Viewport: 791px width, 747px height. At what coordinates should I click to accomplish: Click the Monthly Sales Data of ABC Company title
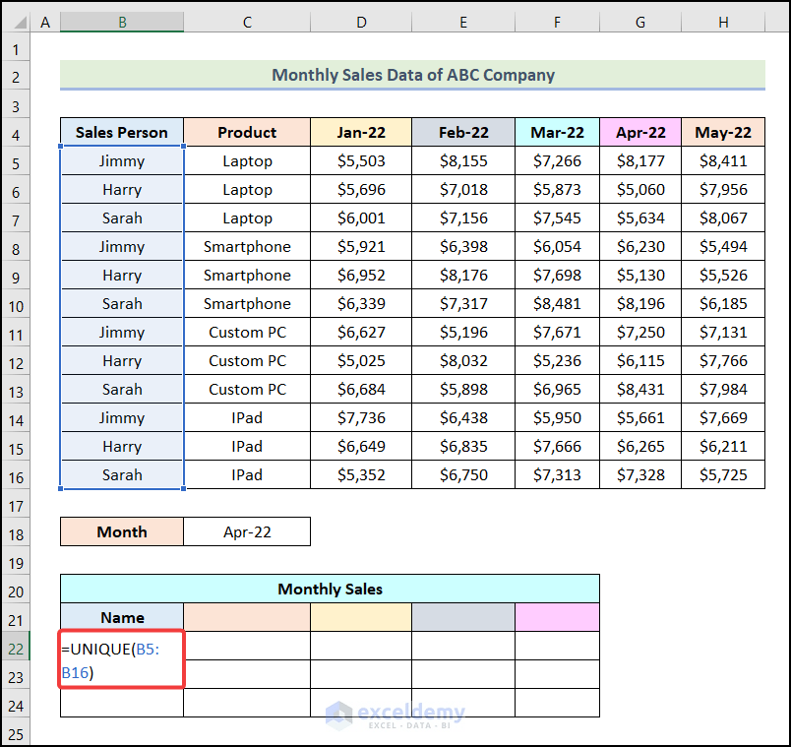point(412,75)
